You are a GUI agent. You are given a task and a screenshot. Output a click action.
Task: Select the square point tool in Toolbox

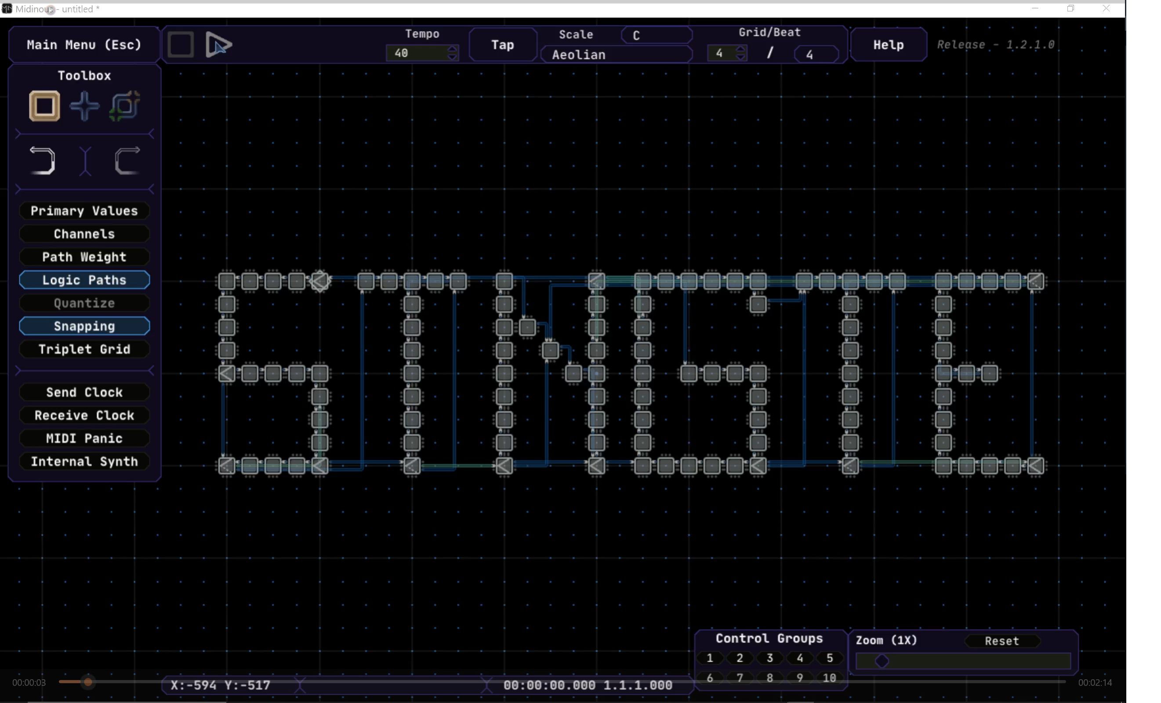[x=45, y=106]
